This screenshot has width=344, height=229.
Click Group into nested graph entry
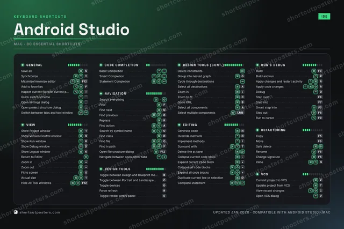[x=211, y=76]
